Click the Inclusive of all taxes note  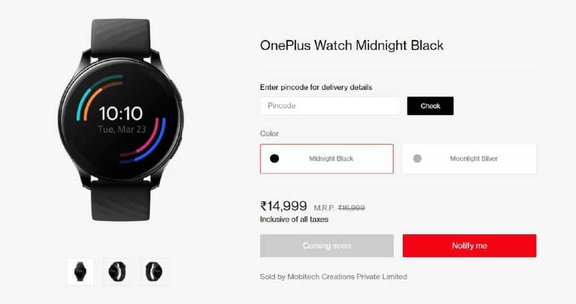point(294,219)
